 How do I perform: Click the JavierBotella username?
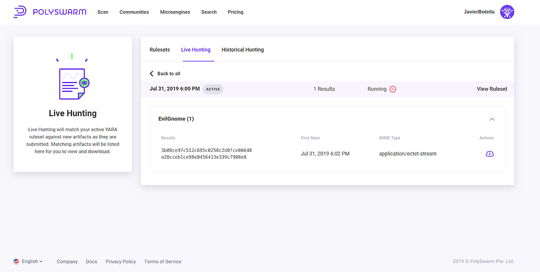click(x=479, y=12)
